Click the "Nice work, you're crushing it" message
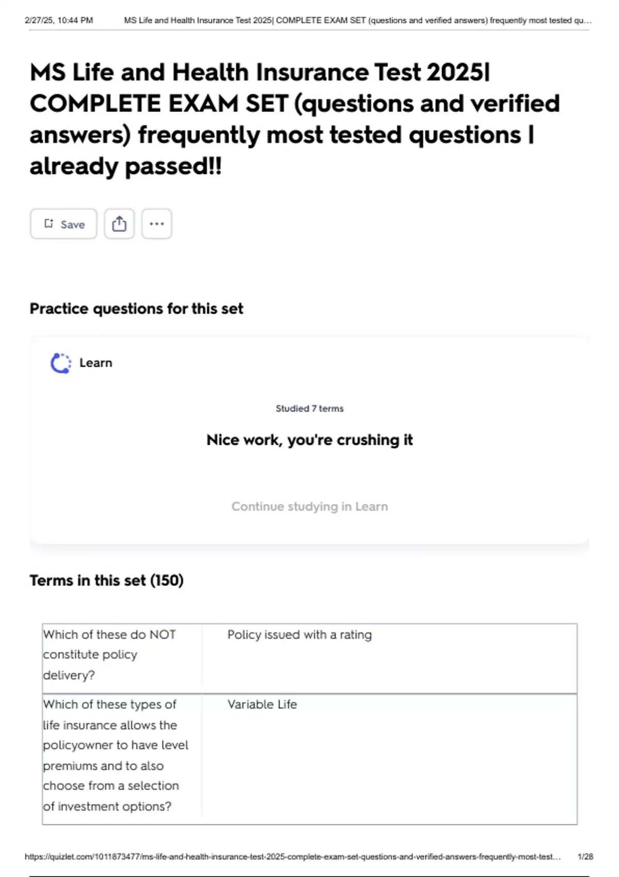The width and height of the screenshot is (619, 877). tap(309, 440)
